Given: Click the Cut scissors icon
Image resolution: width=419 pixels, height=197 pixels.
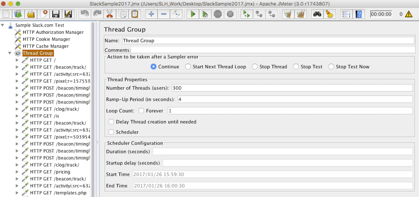Looking at the screenshot, I should pos(110,14).
